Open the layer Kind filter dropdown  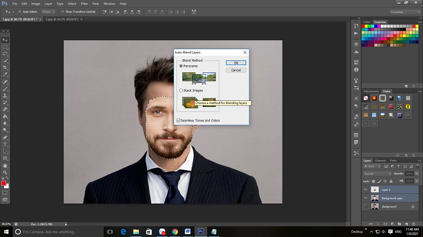(372, 167)
